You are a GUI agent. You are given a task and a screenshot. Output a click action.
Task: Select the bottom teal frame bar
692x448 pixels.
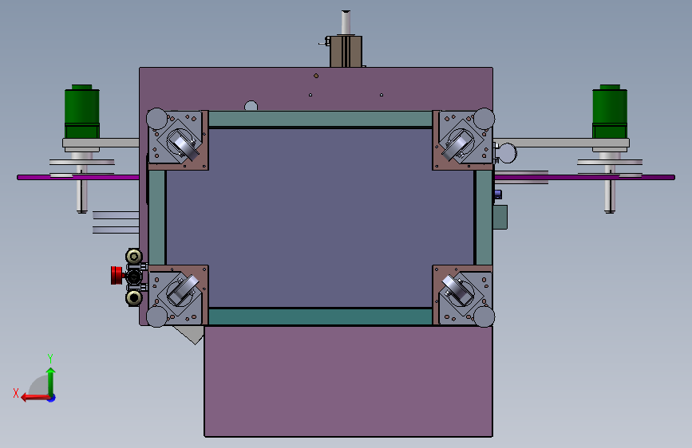click(320, 316)
